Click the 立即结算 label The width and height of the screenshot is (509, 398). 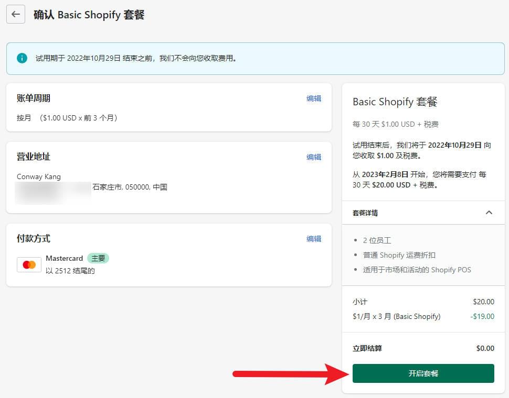(x=367, y=348)
